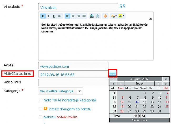Image resolution: width=171 pixels, height=124 pixels.
Task: Align text left in editor
Action: coord(67,16)
